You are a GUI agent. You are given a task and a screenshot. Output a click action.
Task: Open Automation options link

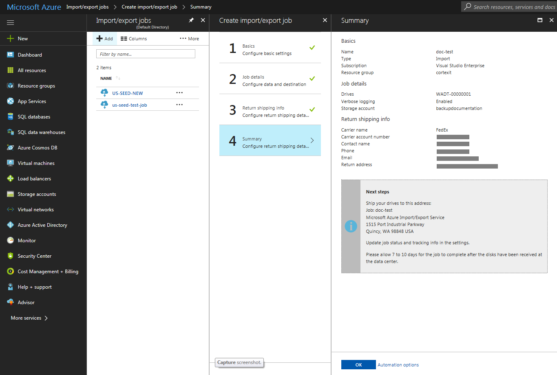(x=398, y=365)
